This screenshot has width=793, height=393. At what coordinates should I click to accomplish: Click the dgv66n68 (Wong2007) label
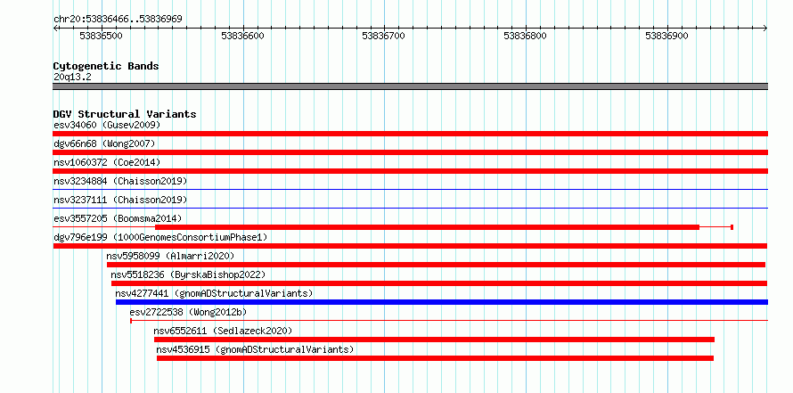104,143
